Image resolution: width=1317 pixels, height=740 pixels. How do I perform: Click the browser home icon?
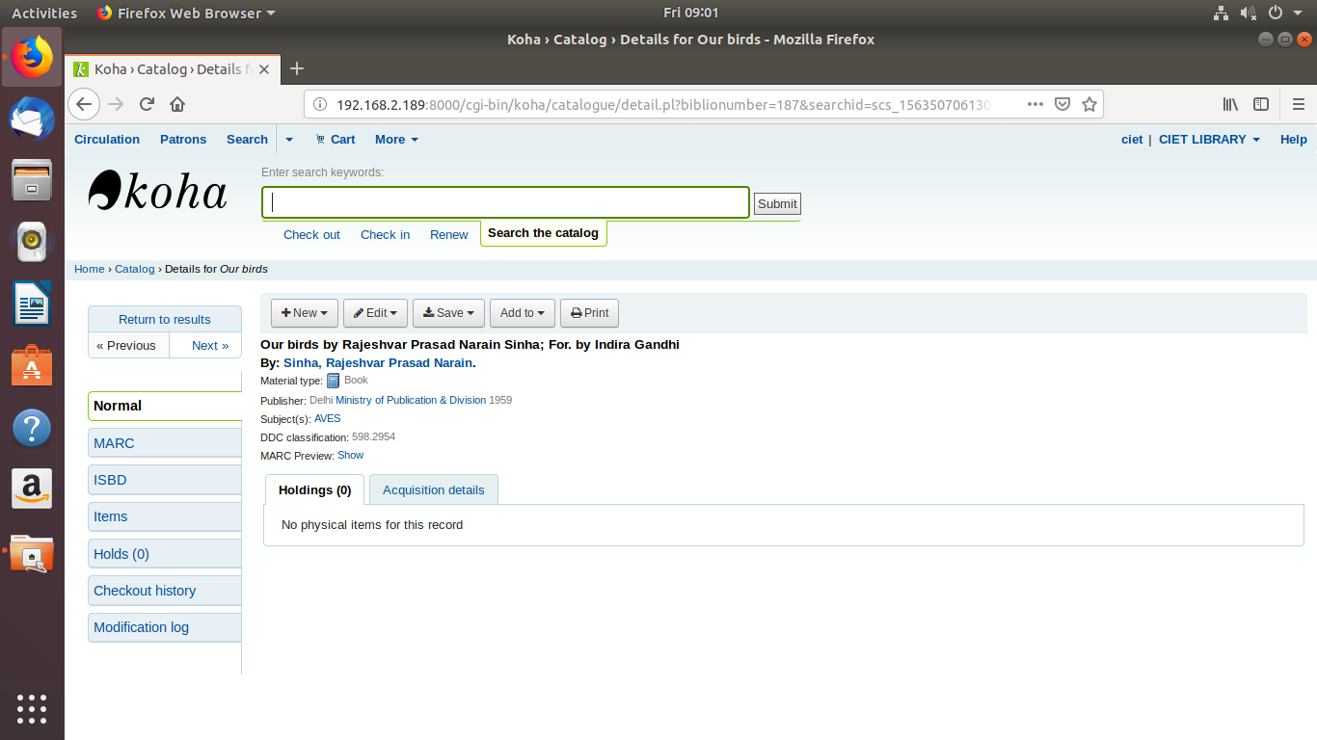pos(177,104)
